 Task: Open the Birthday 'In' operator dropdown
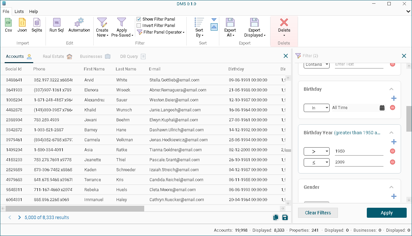pos(317,108)
